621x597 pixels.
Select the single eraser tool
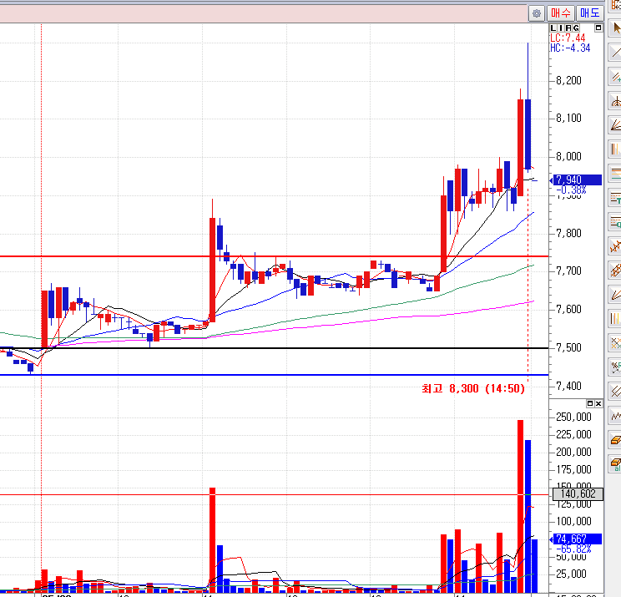click(615, 440)
